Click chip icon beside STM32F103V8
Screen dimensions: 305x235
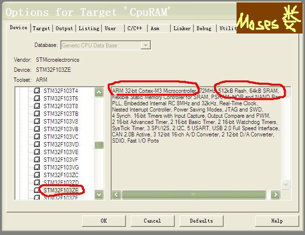click(37, 121)
